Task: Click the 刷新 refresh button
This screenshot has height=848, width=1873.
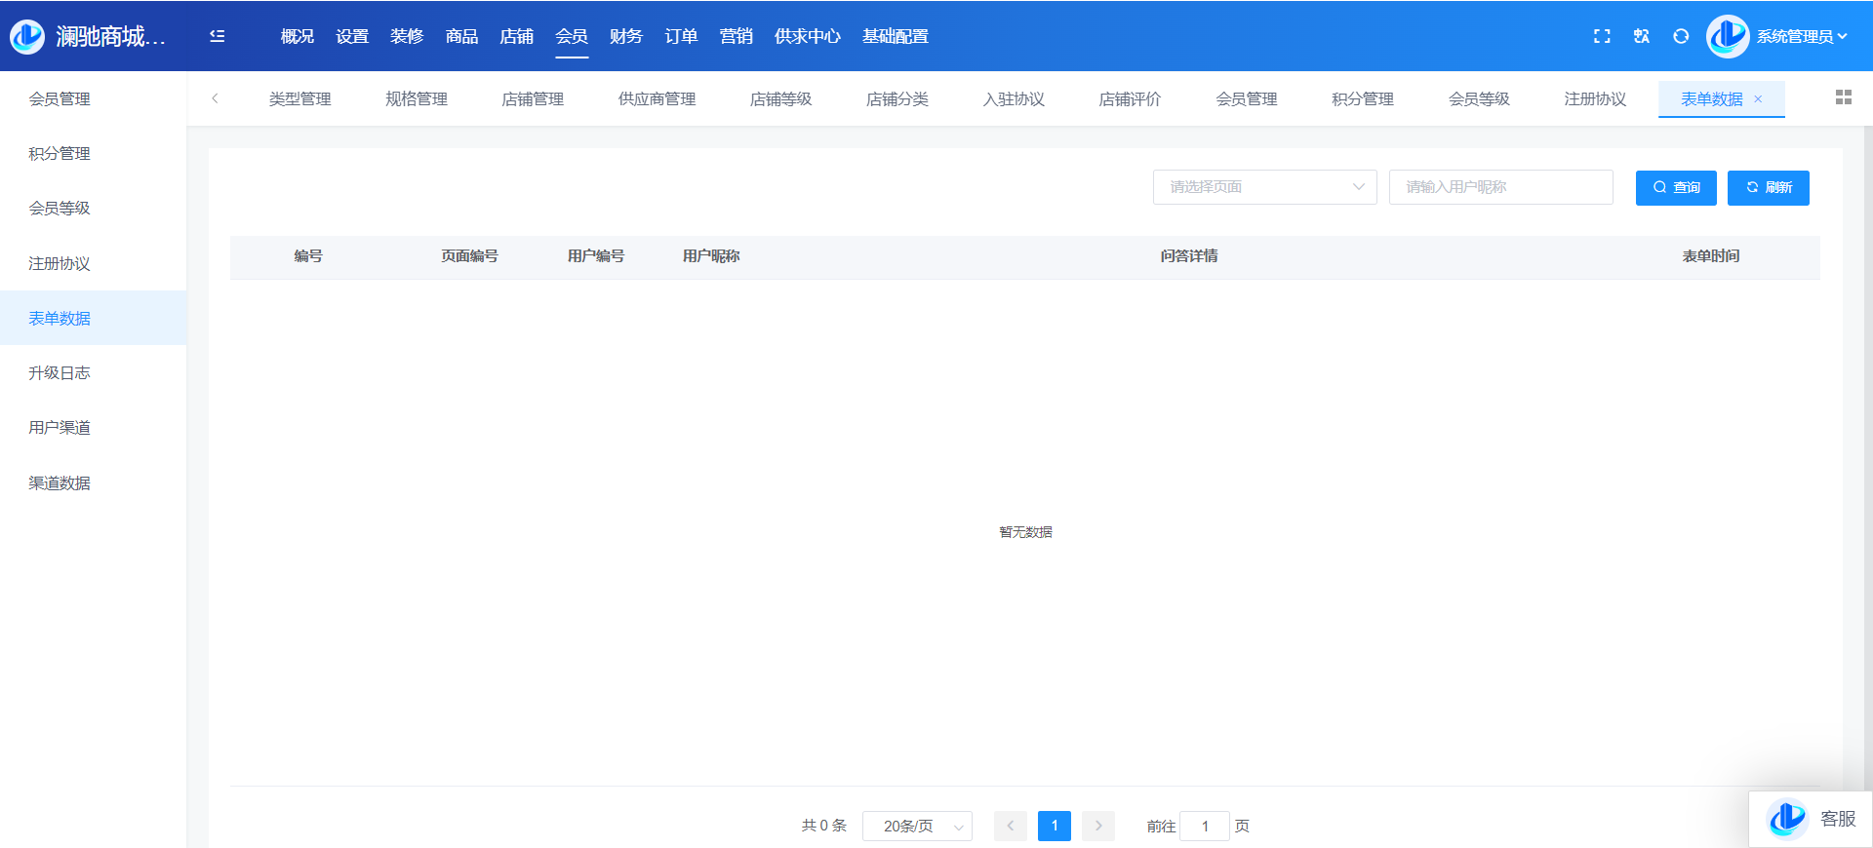Action: [1768, 187]
